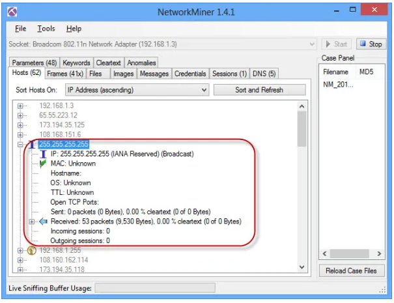Open the Tools menu
Screen dimensions: 394x303
pyautogui.click(x=46, y=29)
